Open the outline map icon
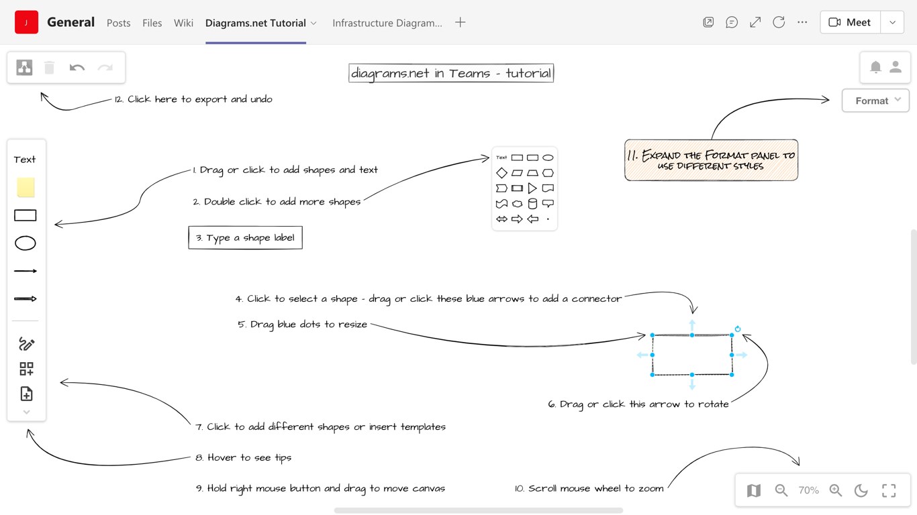 coord(754,491)
